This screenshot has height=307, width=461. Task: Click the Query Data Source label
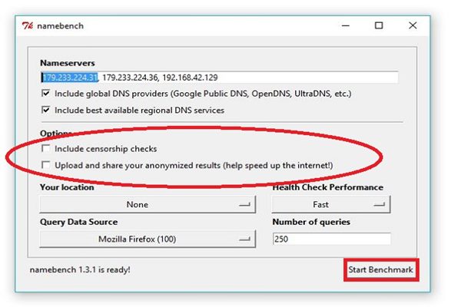tap(79, 222)
